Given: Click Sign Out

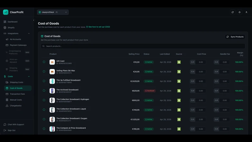Looking at the screenshot, I should click(11, 130).
